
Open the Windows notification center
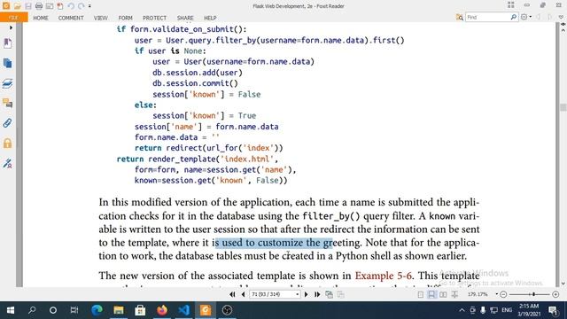[553, 310]
